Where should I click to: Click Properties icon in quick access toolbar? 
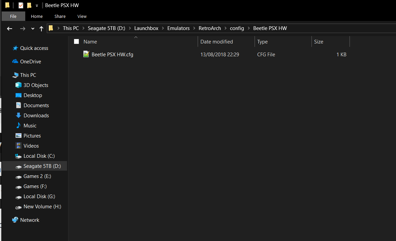point(21,5)
